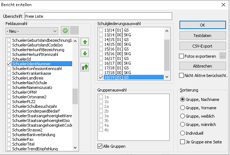Viewport: 230px width, 155px height.
Task: Open the photo export path browse button
Action: point(223,56)
